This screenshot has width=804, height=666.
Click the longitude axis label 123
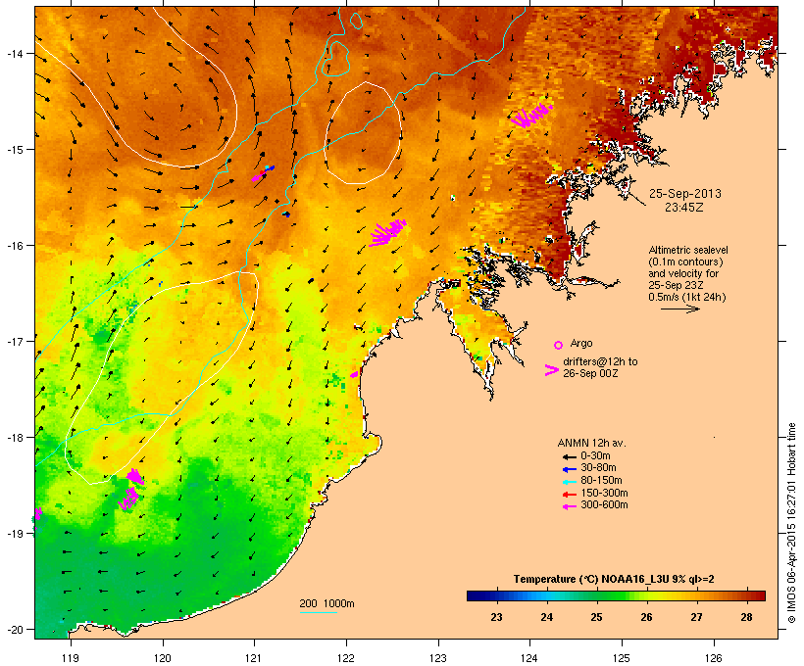tap(438, 658)
